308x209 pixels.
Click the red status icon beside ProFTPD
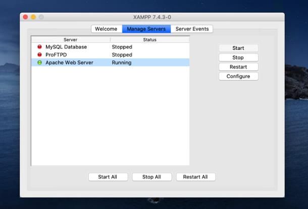point(39,55)
